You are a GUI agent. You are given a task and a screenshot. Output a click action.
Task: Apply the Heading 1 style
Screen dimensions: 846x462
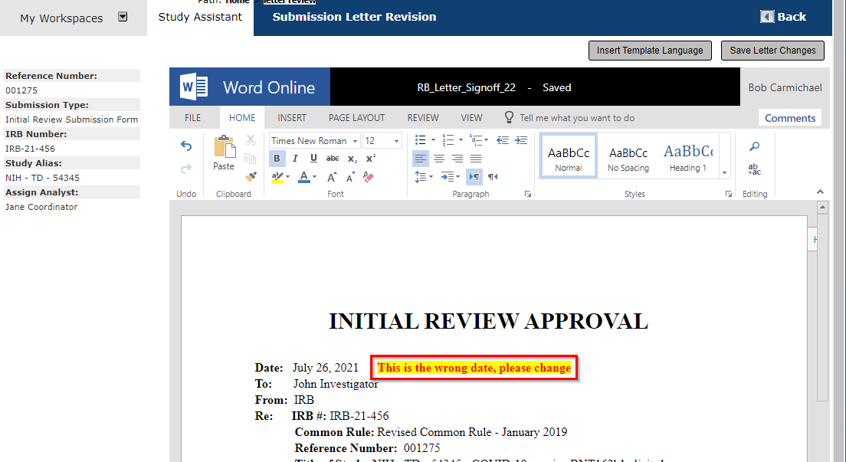(x=688, y=156)
